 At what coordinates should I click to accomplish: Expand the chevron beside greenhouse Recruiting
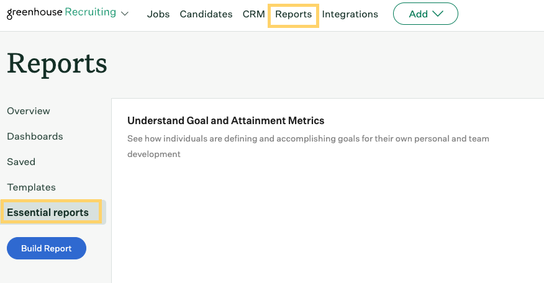pyautogui.click(x=125, y=14)
